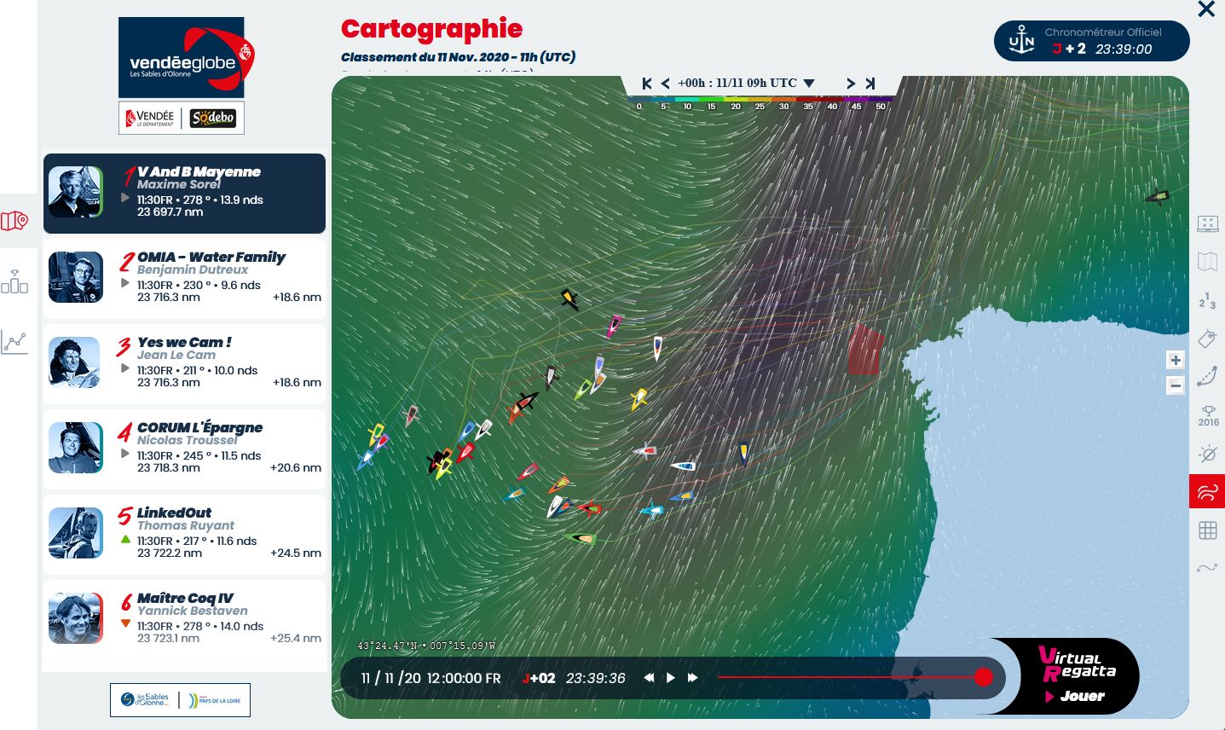This screenshot has height=730, width=1225.
Task: Toggle boat name tags on map
Action: click(1208, 339)
